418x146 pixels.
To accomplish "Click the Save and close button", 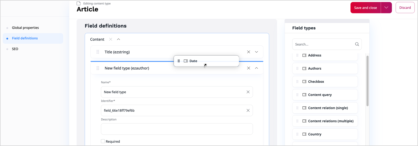I will point(365,8).
